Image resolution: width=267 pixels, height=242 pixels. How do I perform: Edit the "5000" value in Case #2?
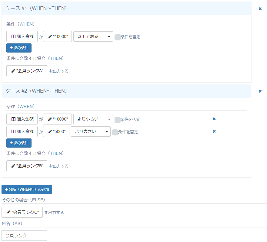(x=56, y=132)
